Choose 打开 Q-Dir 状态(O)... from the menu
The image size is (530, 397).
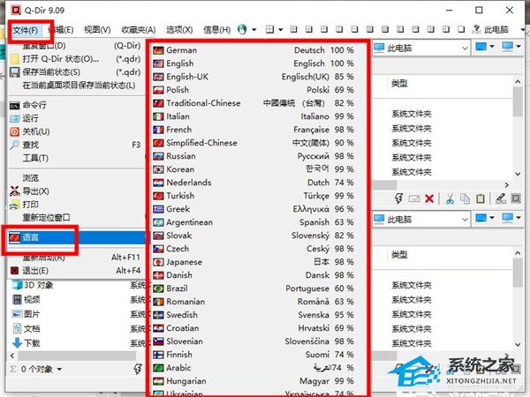point(76,59)
